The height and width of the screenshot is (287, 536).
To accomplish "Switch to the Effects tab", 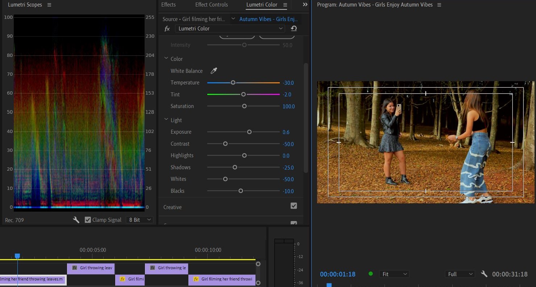I will click(169, 5).
